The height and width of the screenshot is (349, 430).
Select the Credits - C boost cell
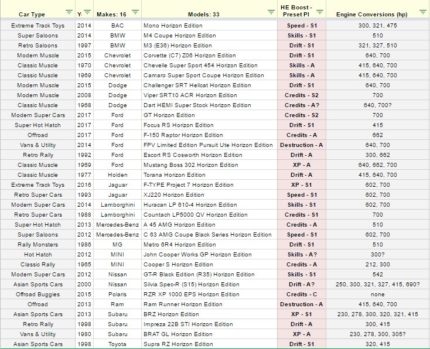(x=301, y=295)
